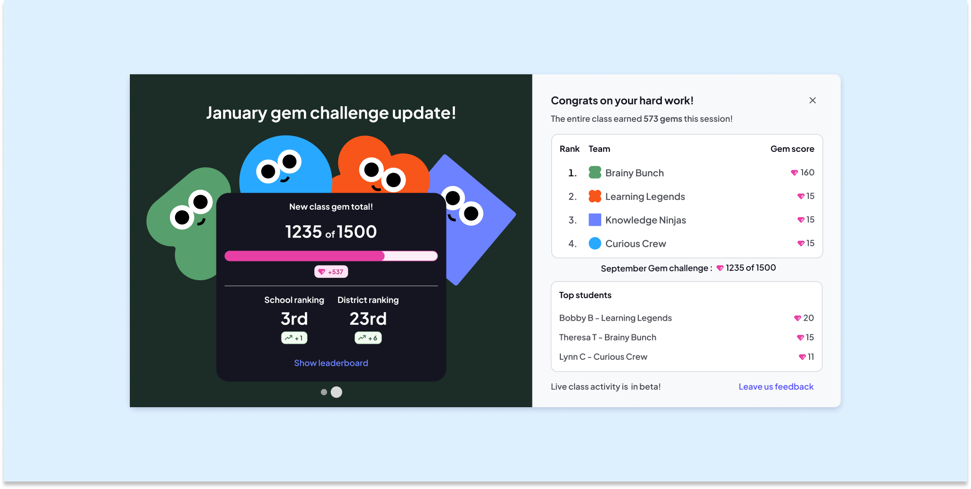The height and width of the screenshot is (489, 971).
Task: Click the school ranking +1 trend badge
Action: point(294,338)
